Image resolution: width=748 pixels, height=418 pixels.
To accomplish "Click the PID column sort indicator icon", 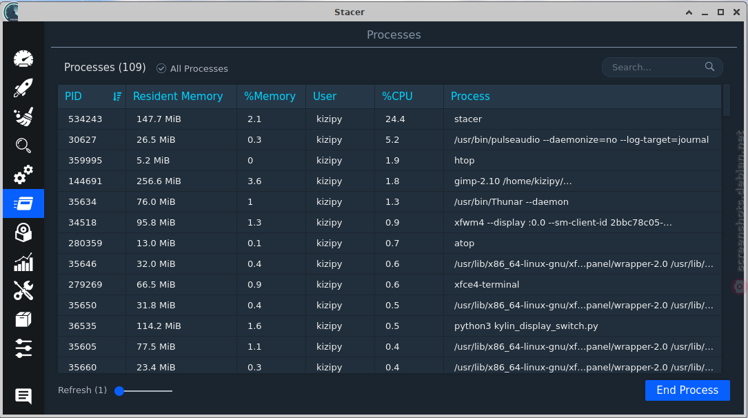I will (117, 97).
